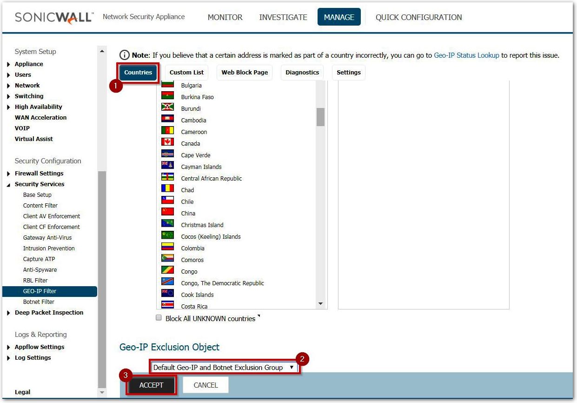Open QUICK CONFIGURATION

pos(419,17)
